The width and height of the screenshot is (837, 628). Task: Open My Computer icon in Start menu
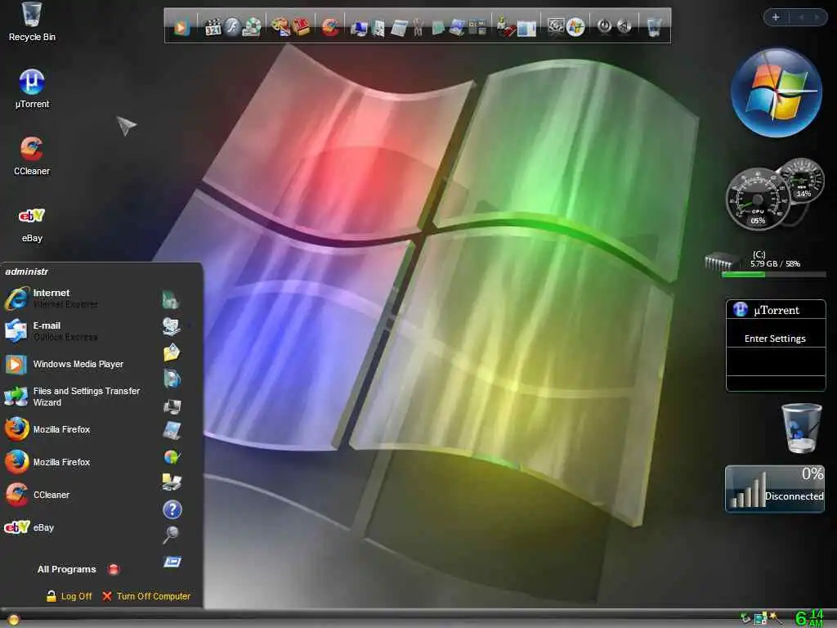(172, 406)
